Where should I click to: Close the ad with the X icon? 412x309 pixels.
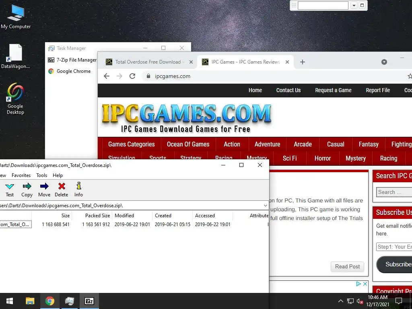(365, 284)
